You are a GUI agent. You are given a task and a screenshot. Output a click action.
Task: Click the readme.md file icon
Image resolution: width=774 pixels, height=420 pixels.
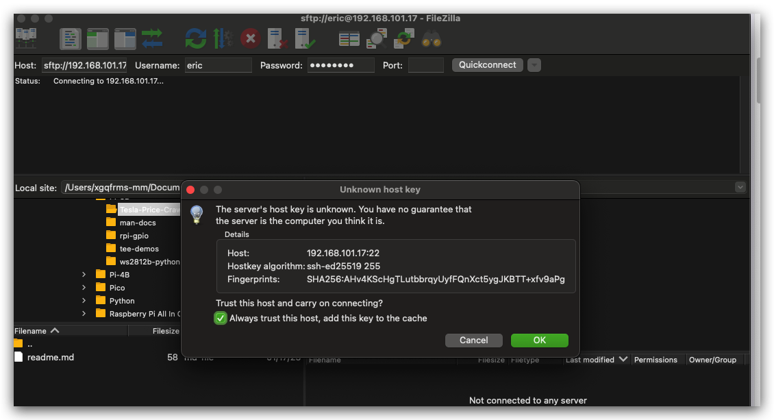[x=18, y=357]
